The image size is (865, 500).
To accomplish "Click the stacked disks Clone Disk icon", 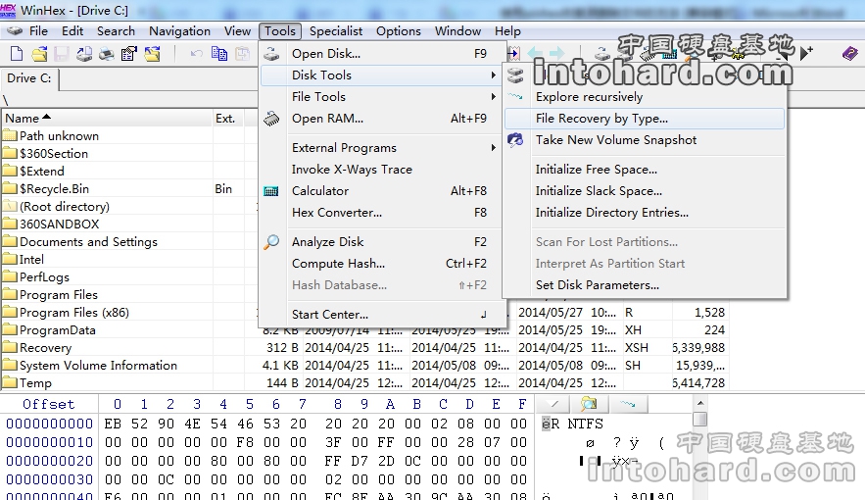I will click(515, 75).
